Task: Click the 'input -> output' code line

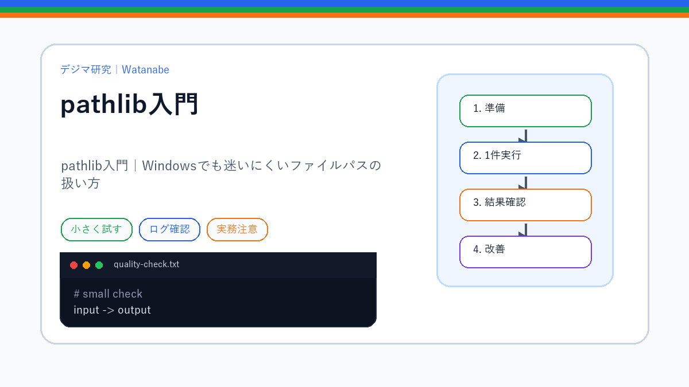Action: (112, 310)
